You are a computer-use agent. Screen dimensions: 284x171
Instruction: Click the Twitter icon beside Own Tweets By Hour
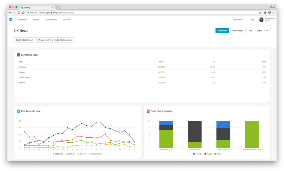[19, 111]
